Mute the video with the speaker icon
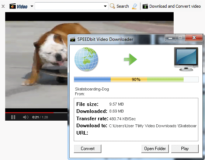The height and width of the screenshot is (160, 205). pyautogui.click(x=25, y=117)
